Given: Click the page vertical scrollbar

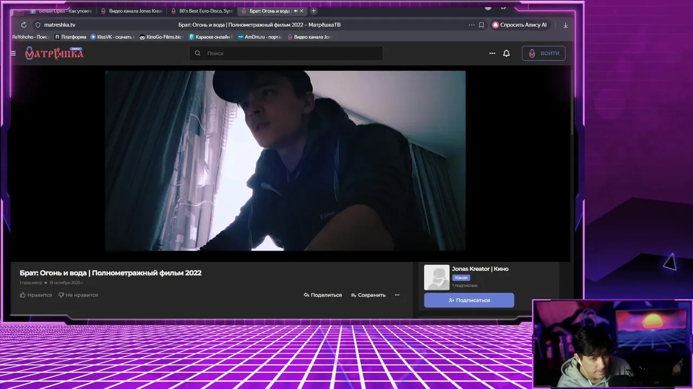Looking at the screenshot, I should (x=572, y=103).
